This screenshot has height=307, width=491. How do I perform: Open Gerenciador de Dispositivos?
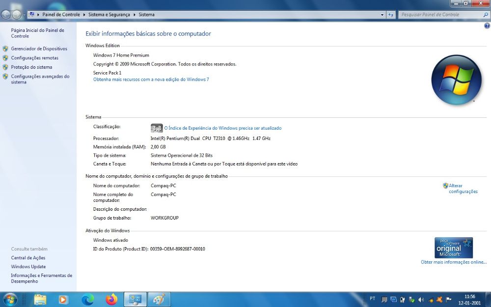tap(39, 49)
